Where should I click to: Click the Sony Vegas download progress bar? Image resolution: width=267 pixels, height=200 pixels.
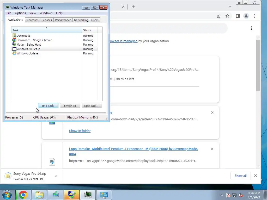click(155, 86)
